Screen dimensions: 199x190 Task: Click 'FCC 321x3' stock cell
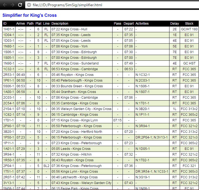(x=189, y=137)
